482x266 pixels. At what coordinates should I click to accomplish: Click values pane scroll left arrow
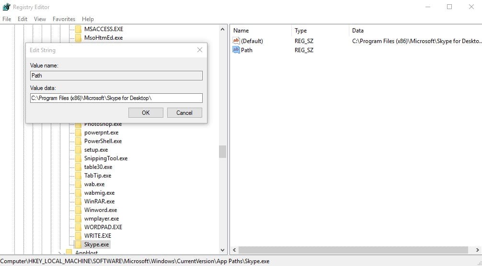pos(234,250)
